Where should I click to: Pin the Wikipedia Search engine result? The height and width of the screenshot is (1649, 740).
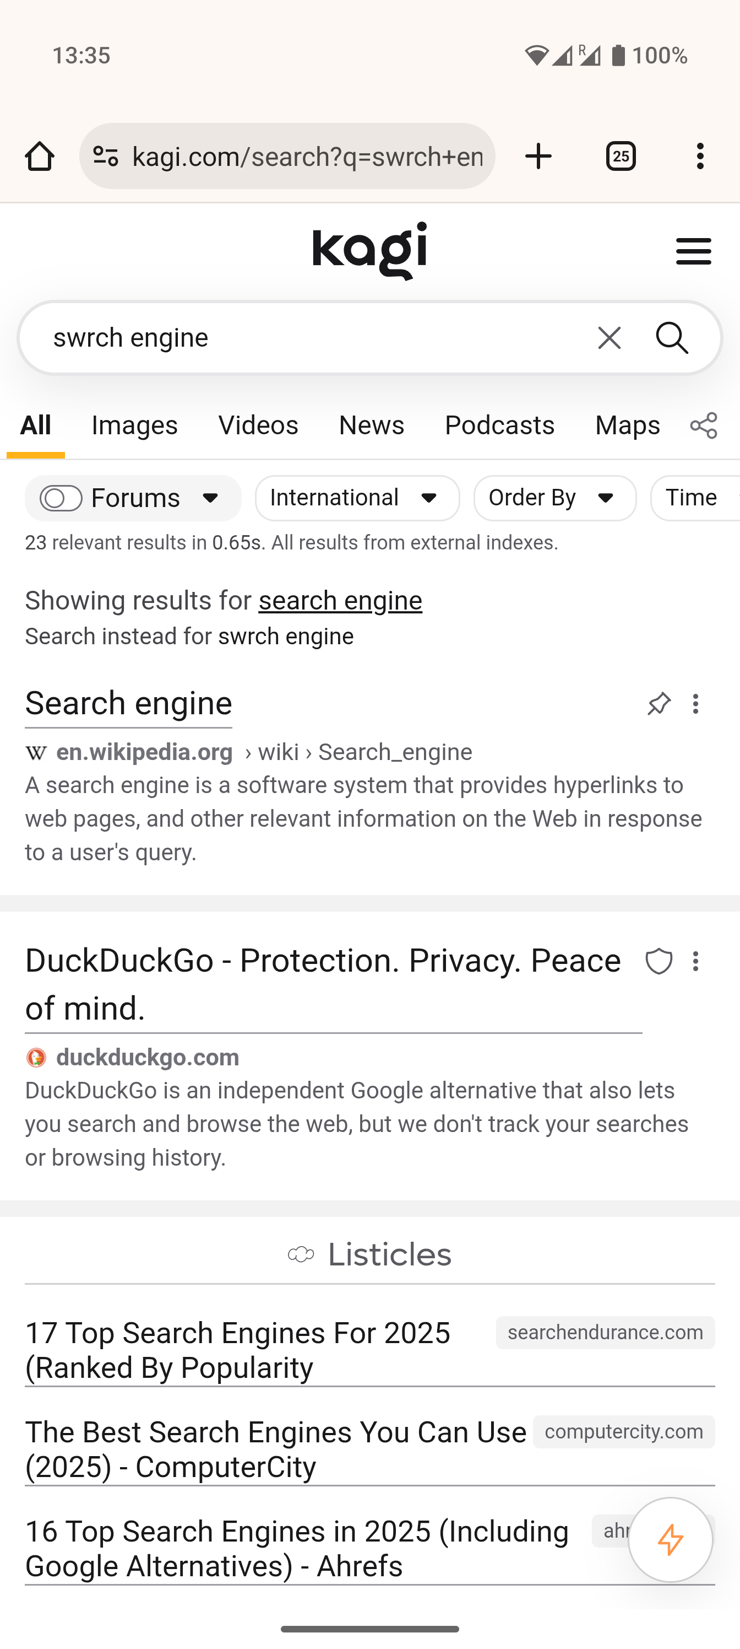click(x=659, y=704)
